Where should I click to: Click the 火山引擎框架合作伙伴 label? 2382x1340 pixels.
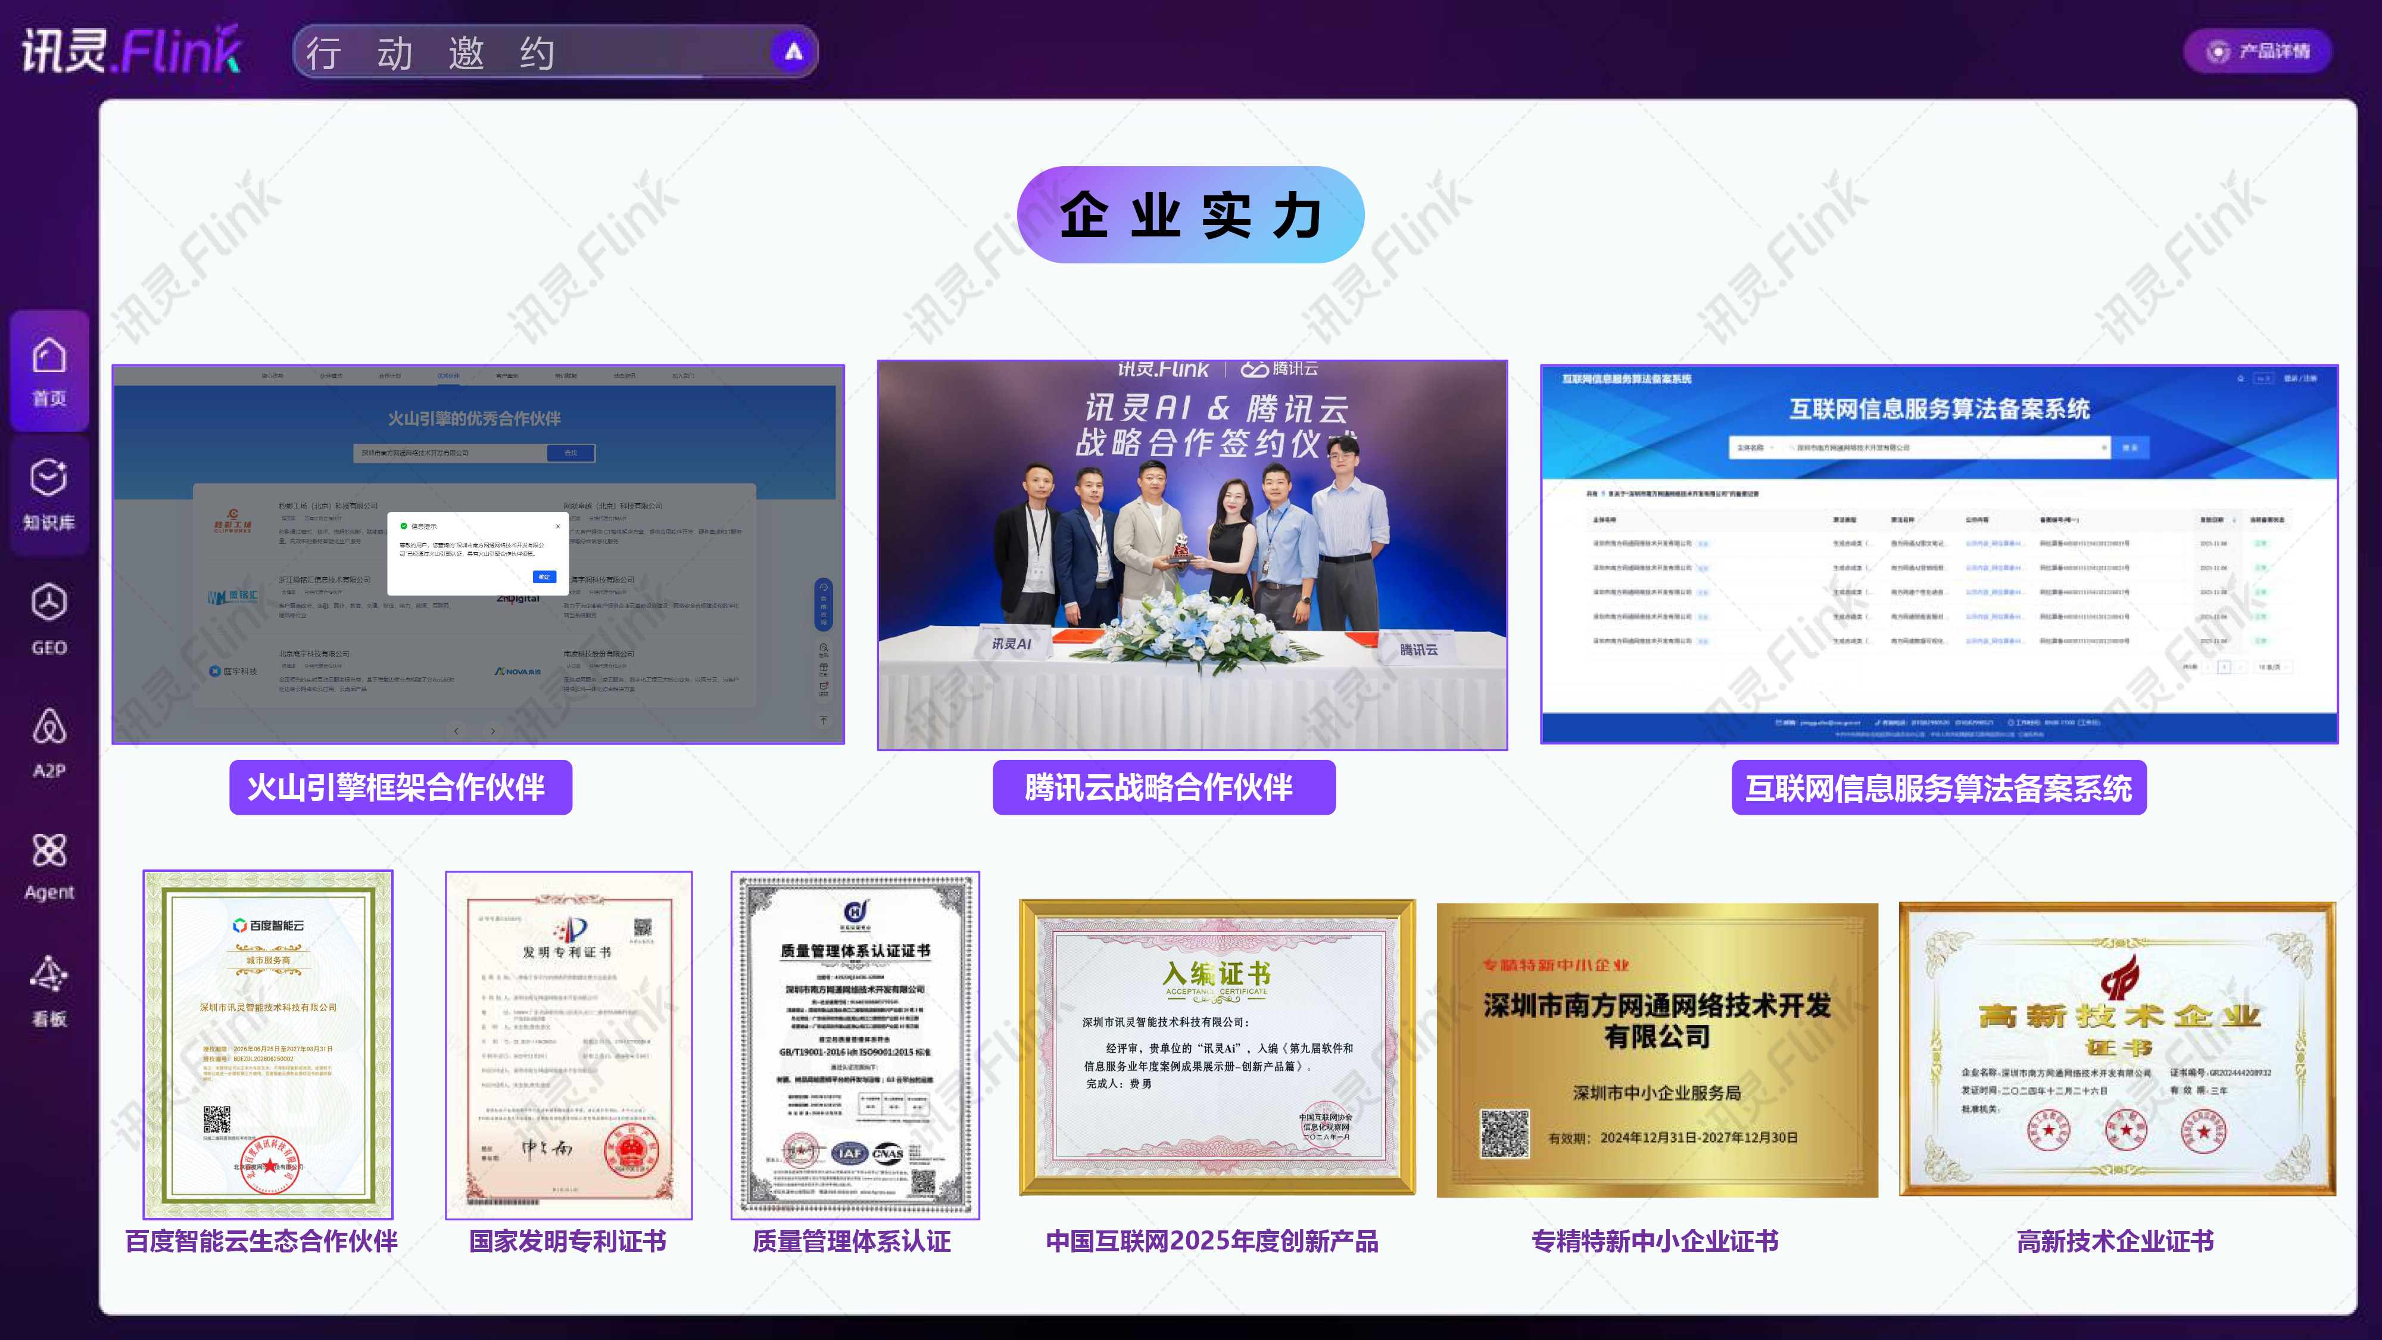click(x=400, y=788)
